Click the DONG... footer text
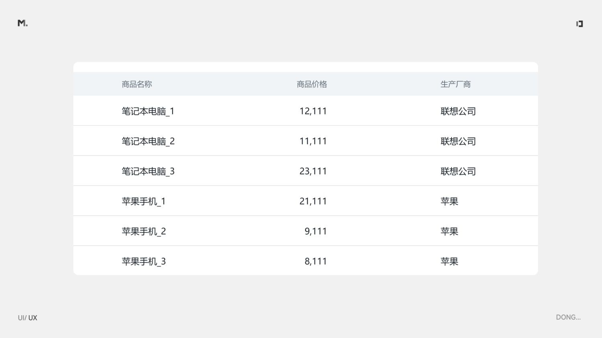 point(568,317)
